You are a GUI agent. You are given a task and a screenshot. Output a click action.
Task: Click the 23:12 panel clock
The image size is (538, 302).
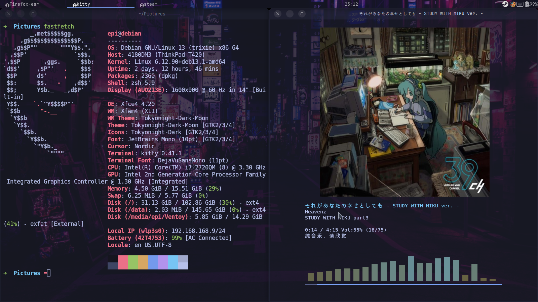351,4
